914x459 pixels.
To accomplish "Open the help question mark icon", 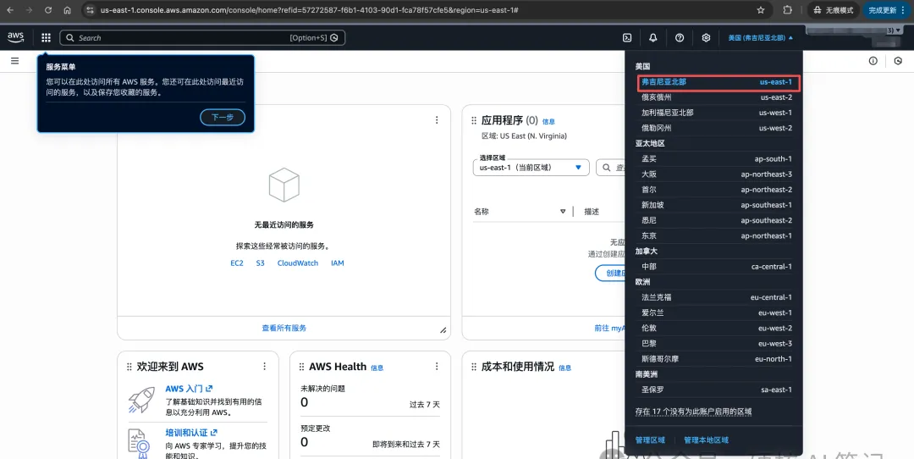I will 680,38.
